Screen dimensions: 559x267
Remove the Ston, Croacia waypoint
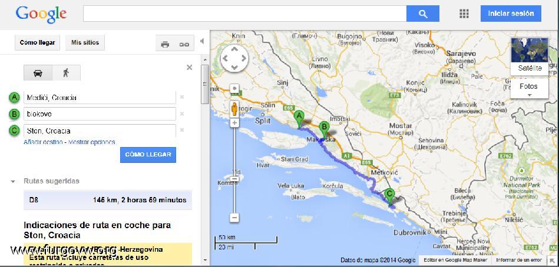pyautogui.click(x=182, y=131)
